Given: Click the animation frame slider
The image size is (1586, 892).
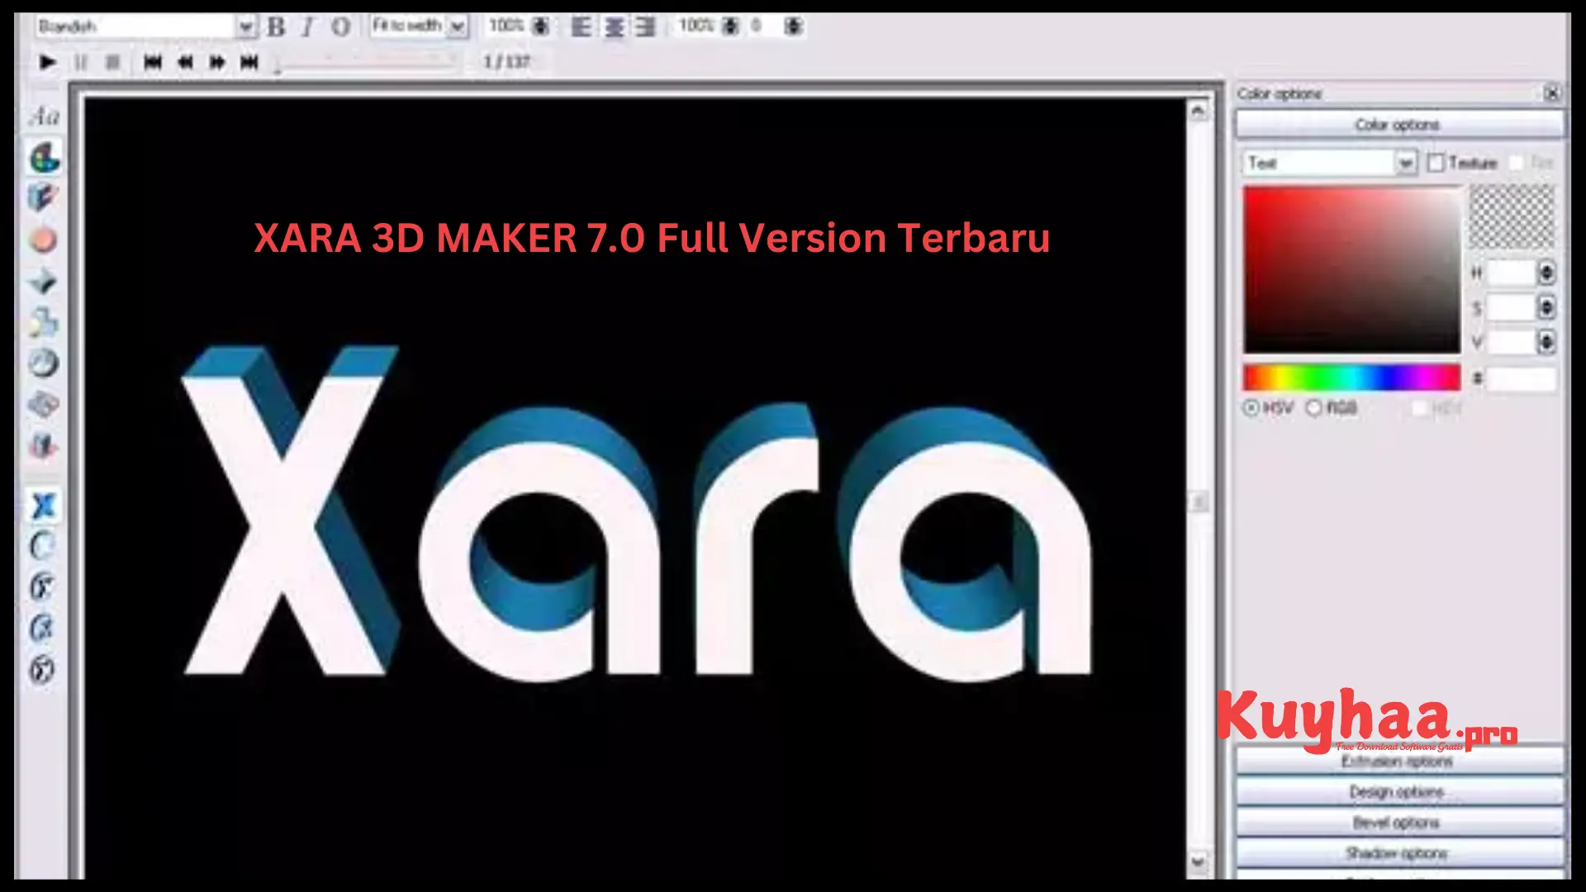Looking at the screenshot, I should [366, 63].
